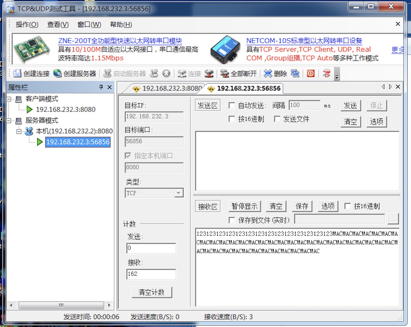Click the 间隔 interval input field
The width and height of the screenshot is (411, 327).
point(304,105)
